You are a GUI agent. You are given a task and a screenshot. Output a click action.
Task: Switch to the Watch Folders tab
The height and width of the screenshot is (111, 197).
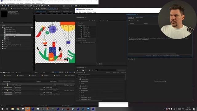pyautogui.click(x=139, y=18)
